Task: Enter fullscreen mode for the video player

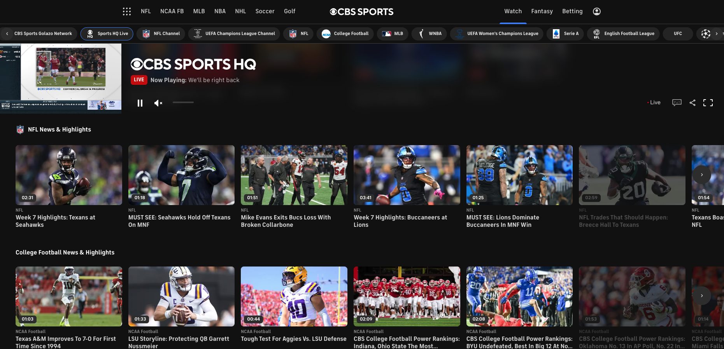Action: (x=708, y=103)
